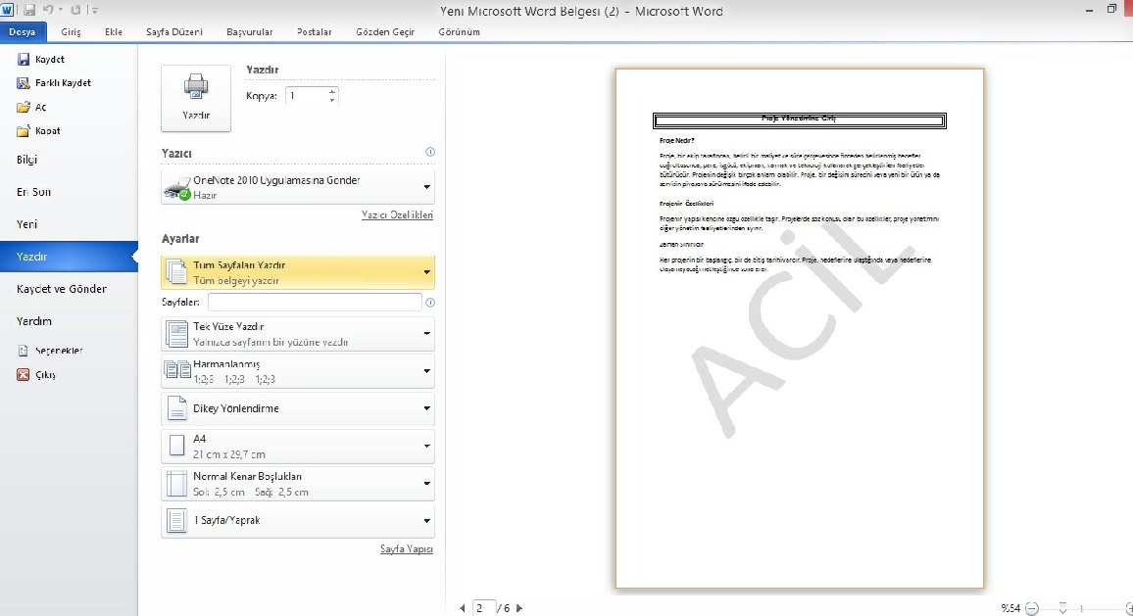Click the Çıkış exit icon
1133x616 pixels.
tap(24, 375)
